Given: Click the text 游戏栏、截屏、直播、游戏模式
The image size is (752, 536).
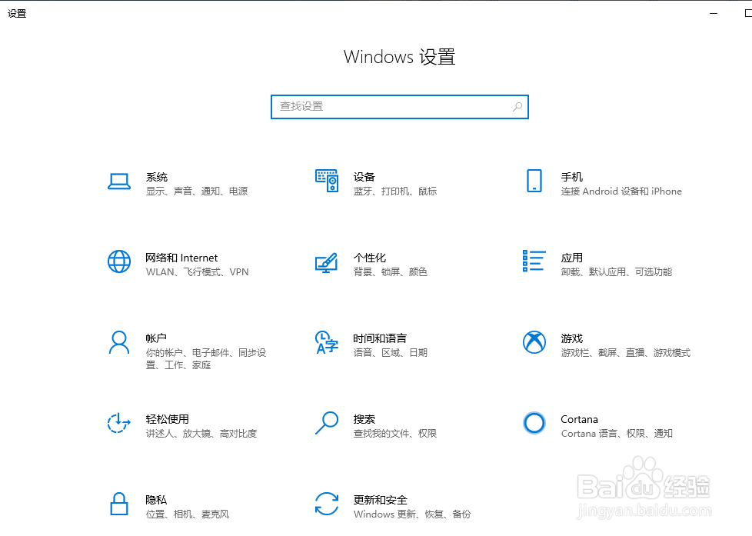Looking at the screenshot, I should [x=626, y=353].
